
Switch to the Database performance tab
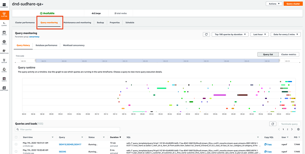click(46, 45)
